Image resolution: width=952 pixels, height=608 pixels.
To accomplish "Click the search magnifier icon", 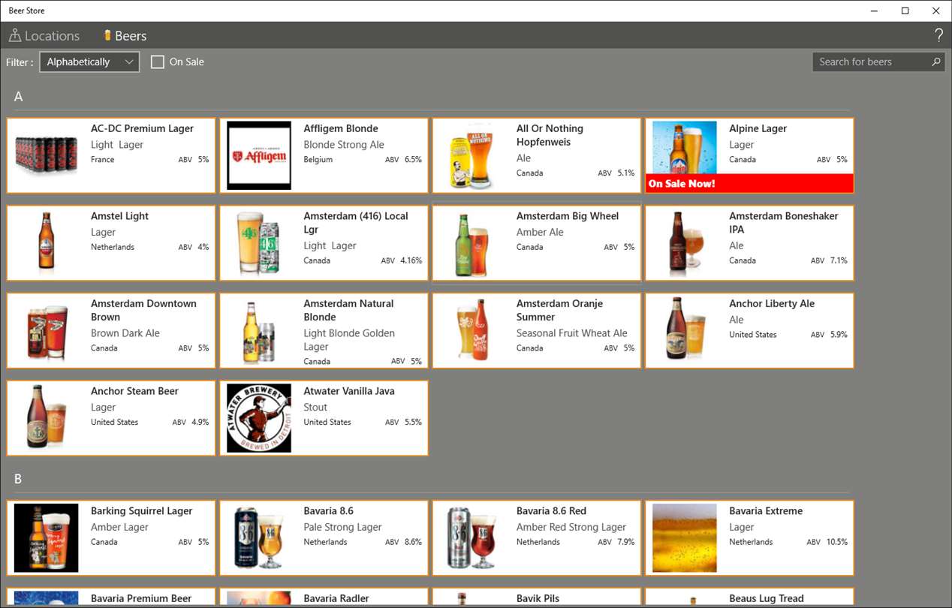I will point(936,62).
